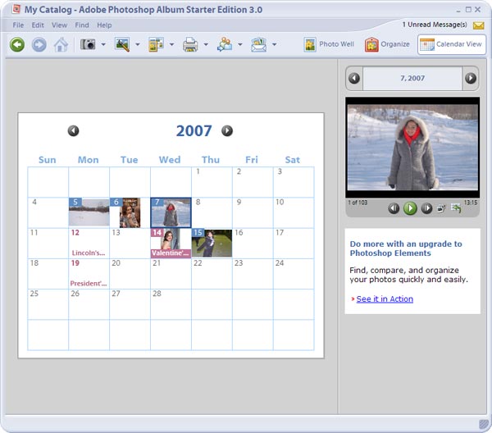Show next photo in day viewer

(x=426, y=208)
